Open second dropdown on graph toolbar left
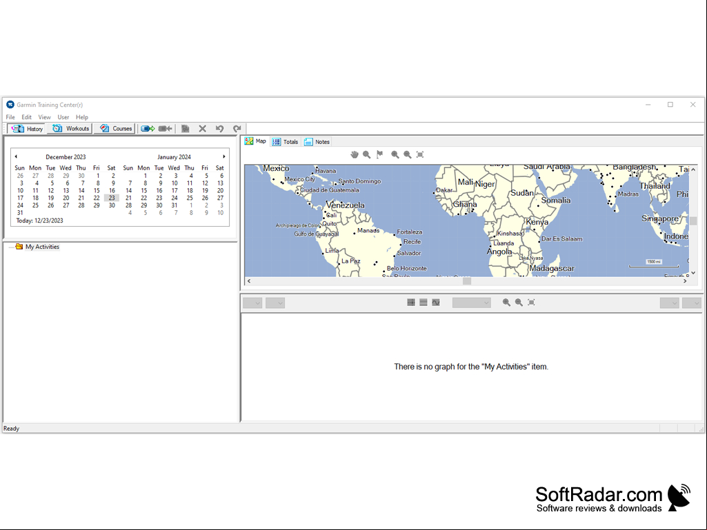 tap(275, 303)
